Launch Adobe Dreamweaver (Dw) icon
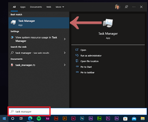Screen dimensions: 148x122 tap(99, 118)
